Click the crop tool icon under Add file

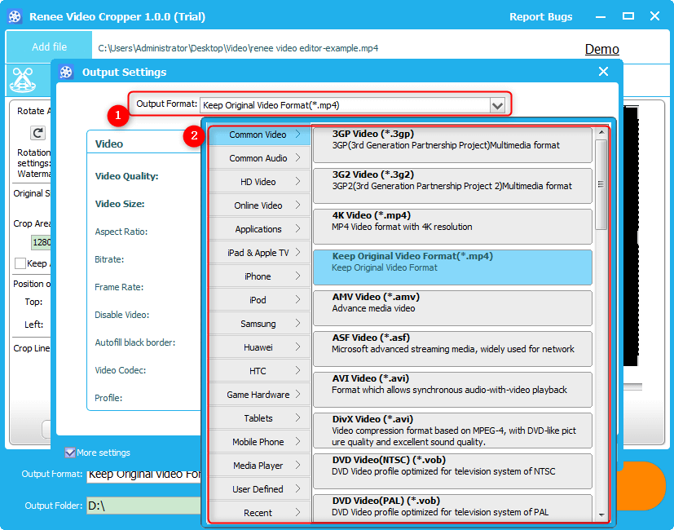pos(21,79)
